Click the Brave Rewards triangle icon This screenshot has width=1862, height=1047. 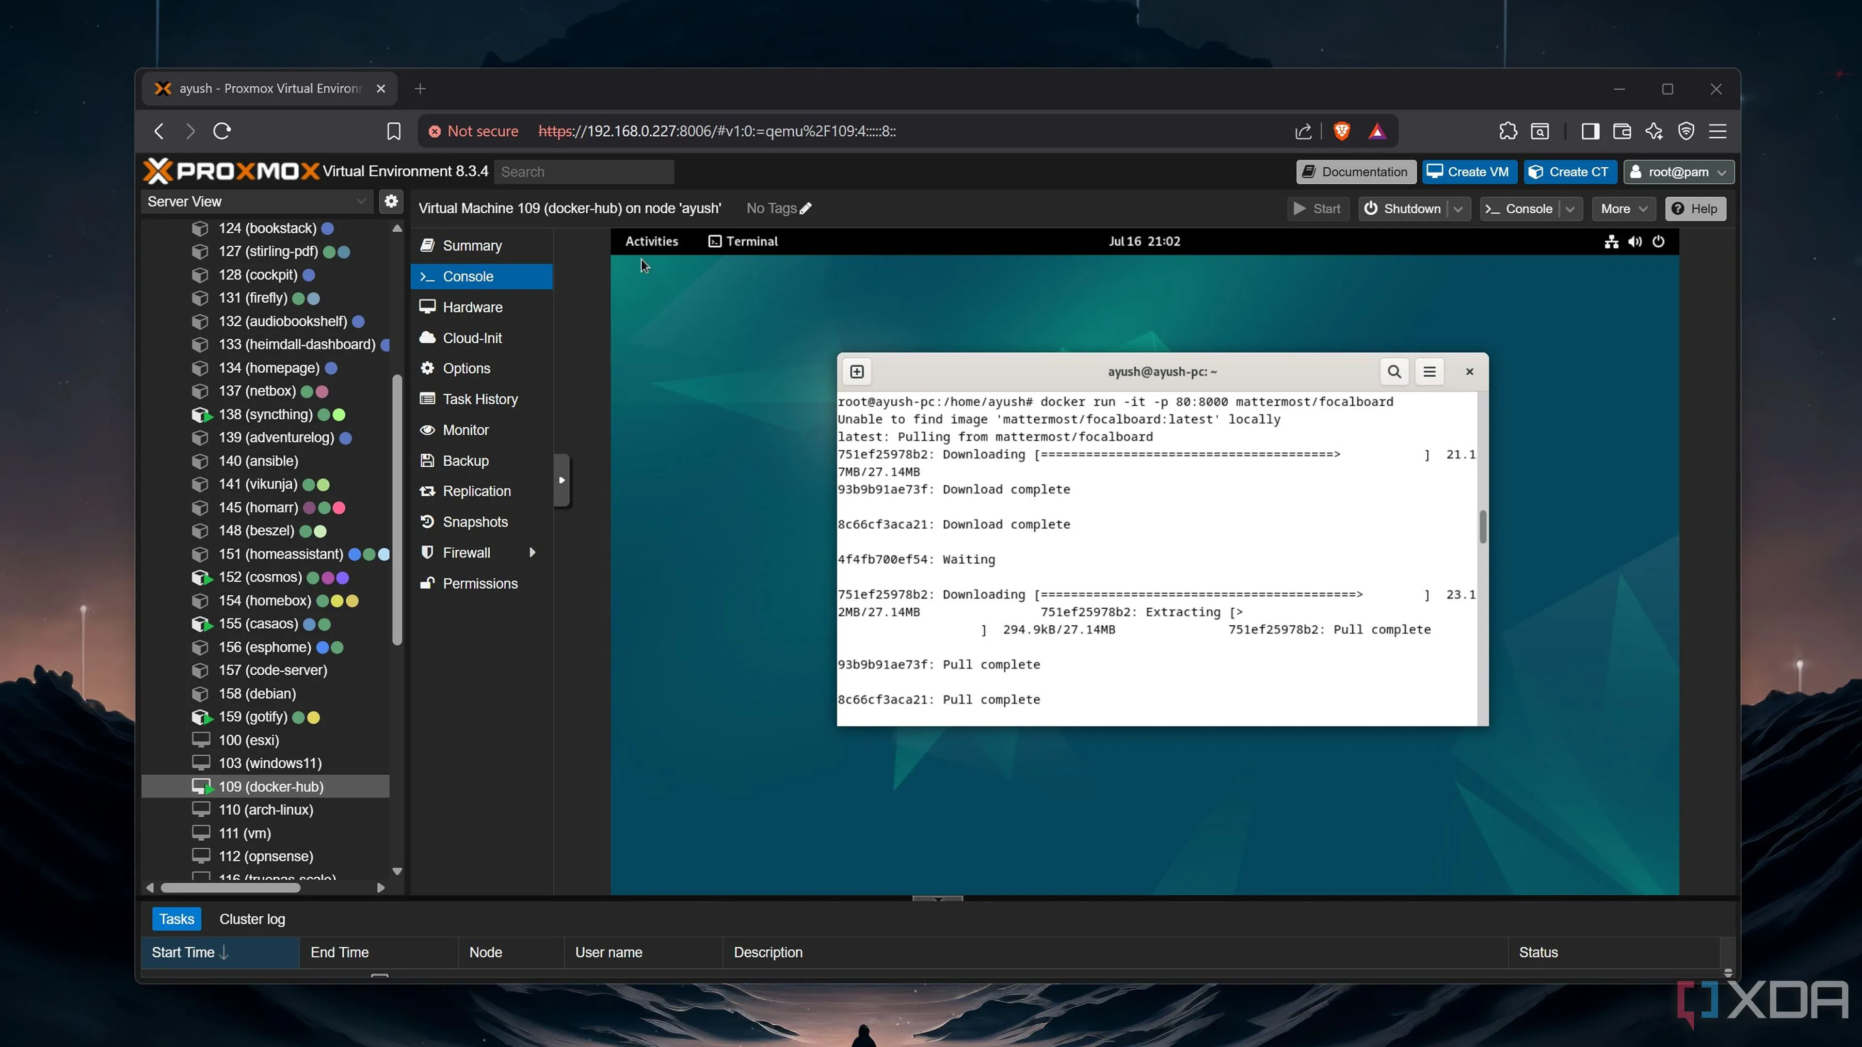tap(1377, 131)
